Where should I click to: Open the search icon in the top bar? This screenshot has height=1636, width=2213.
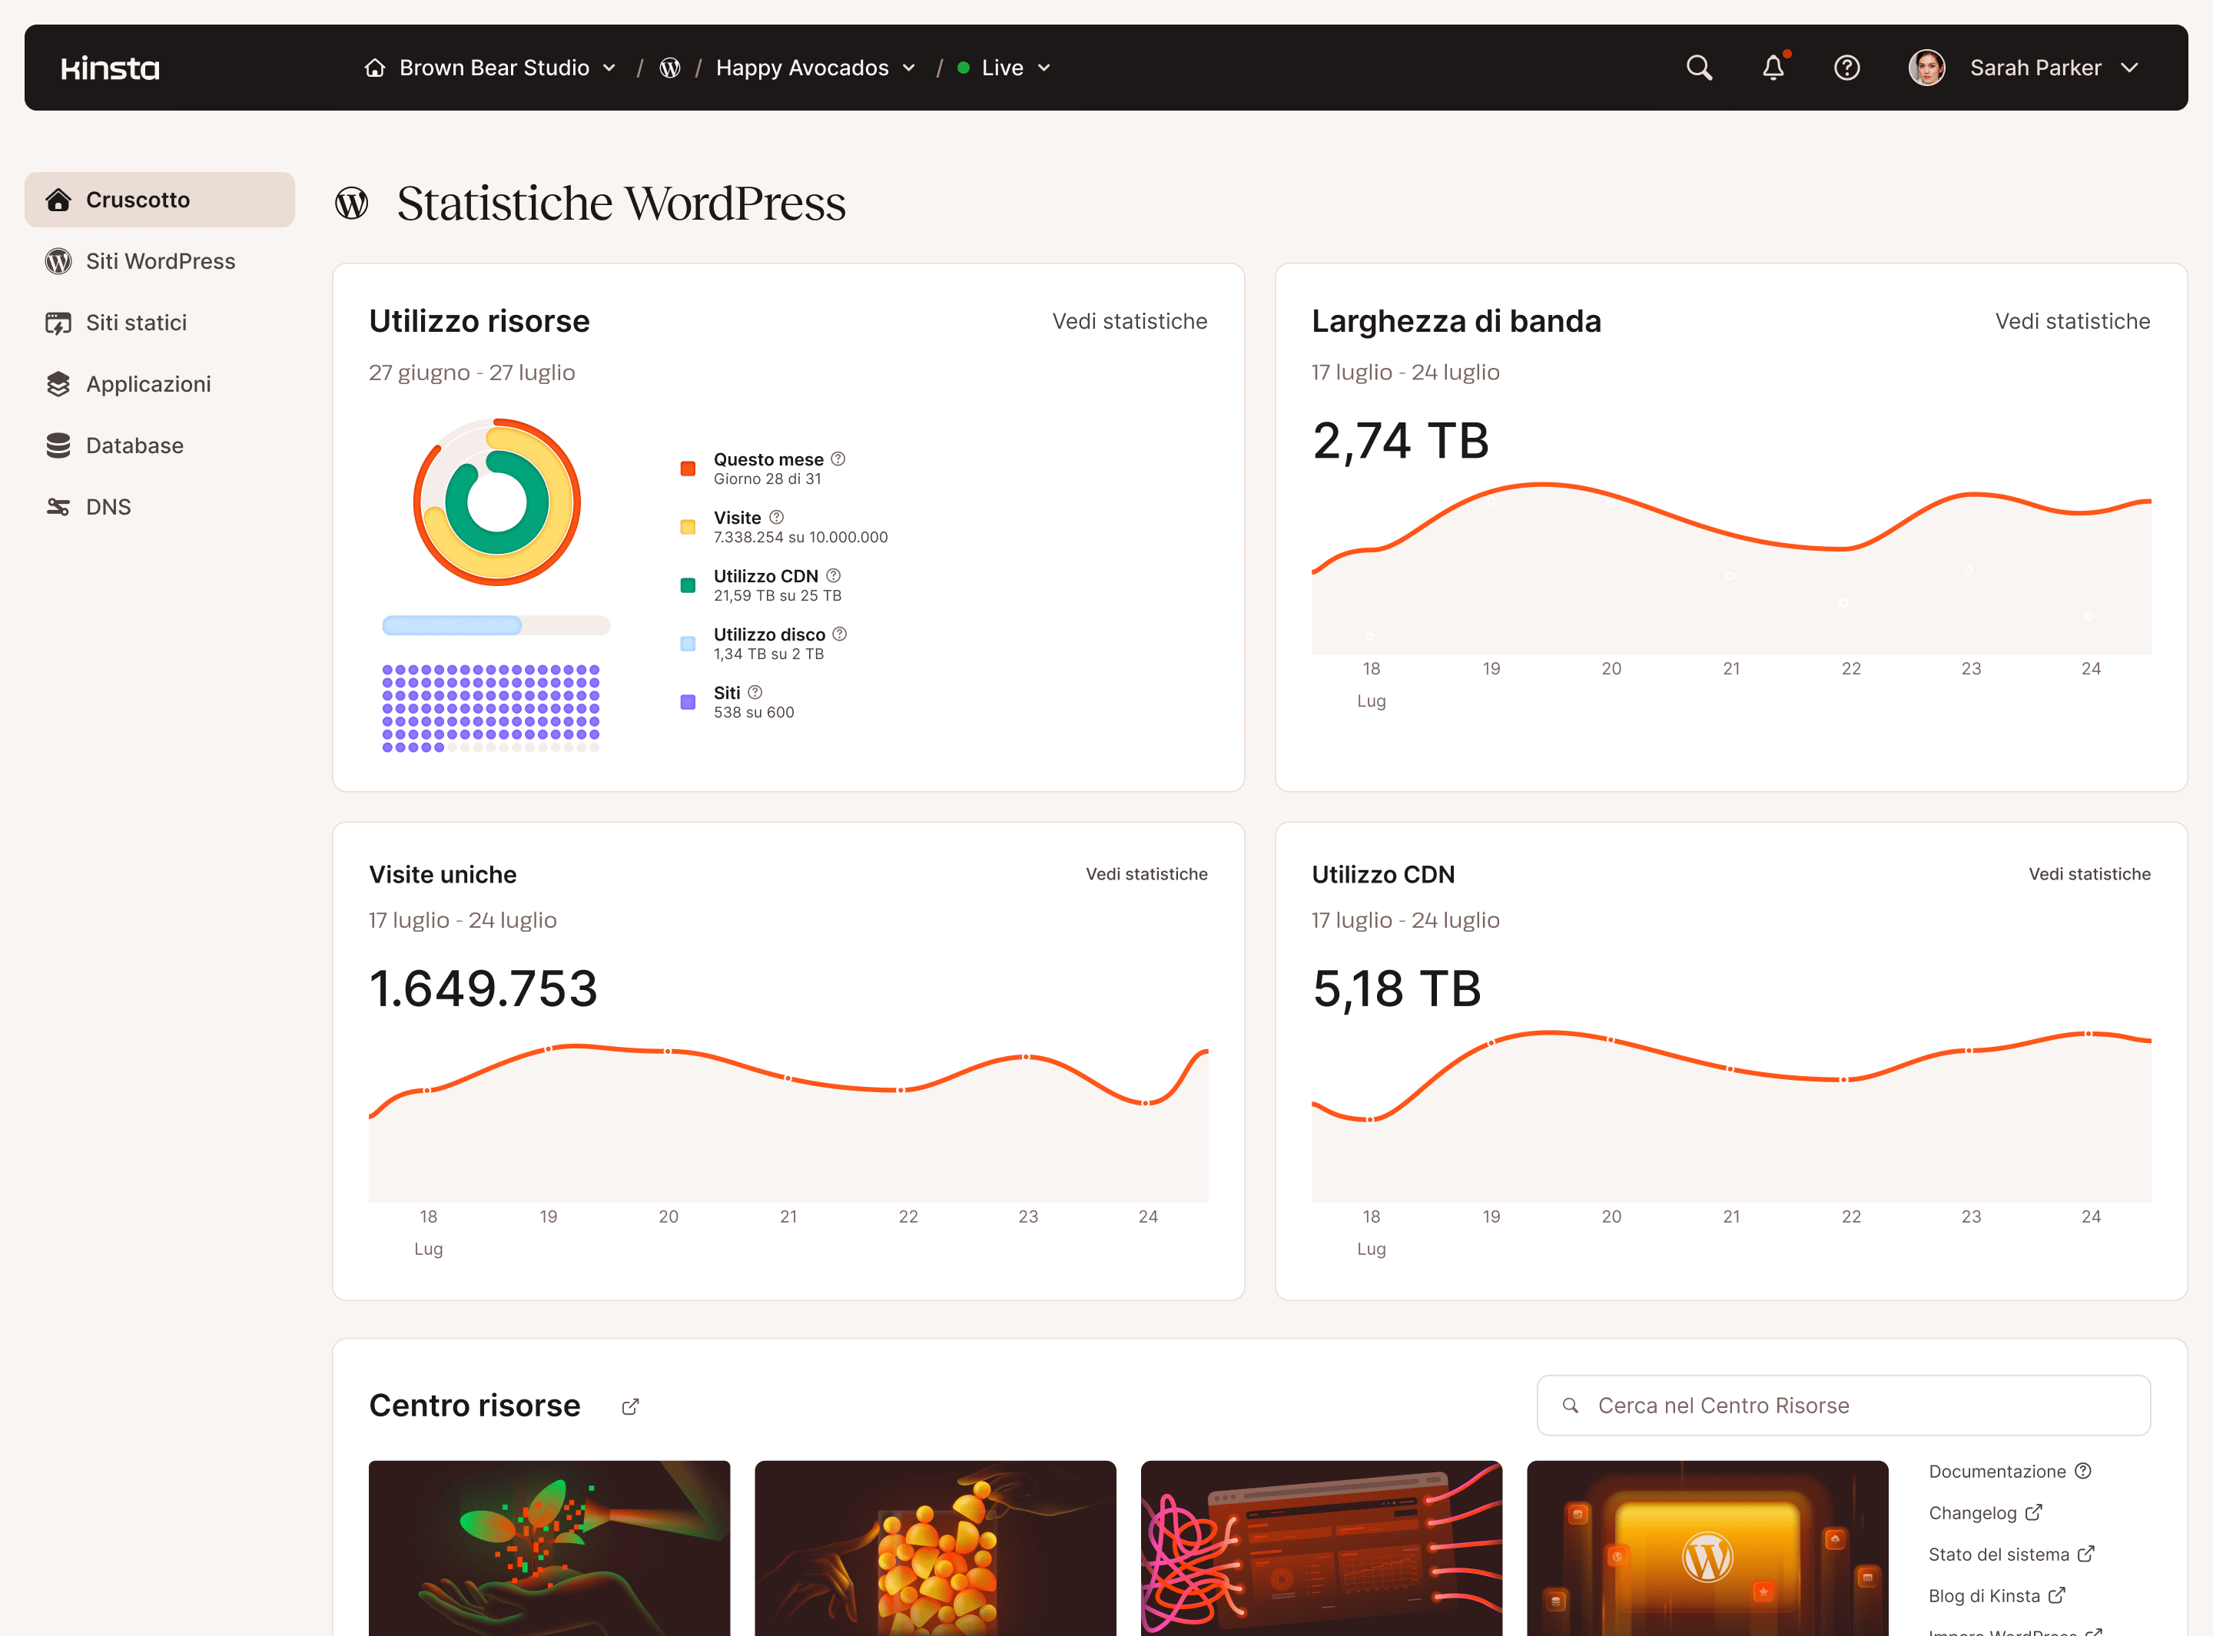point(1698,68)
